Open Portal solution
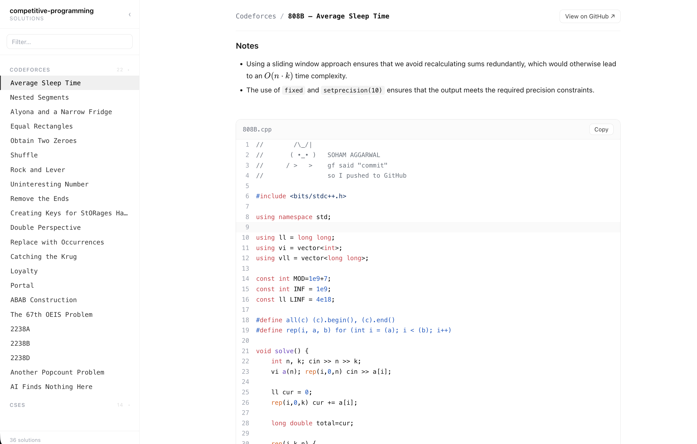Screen dimensions: 697x444 click(x=69, y=286)
